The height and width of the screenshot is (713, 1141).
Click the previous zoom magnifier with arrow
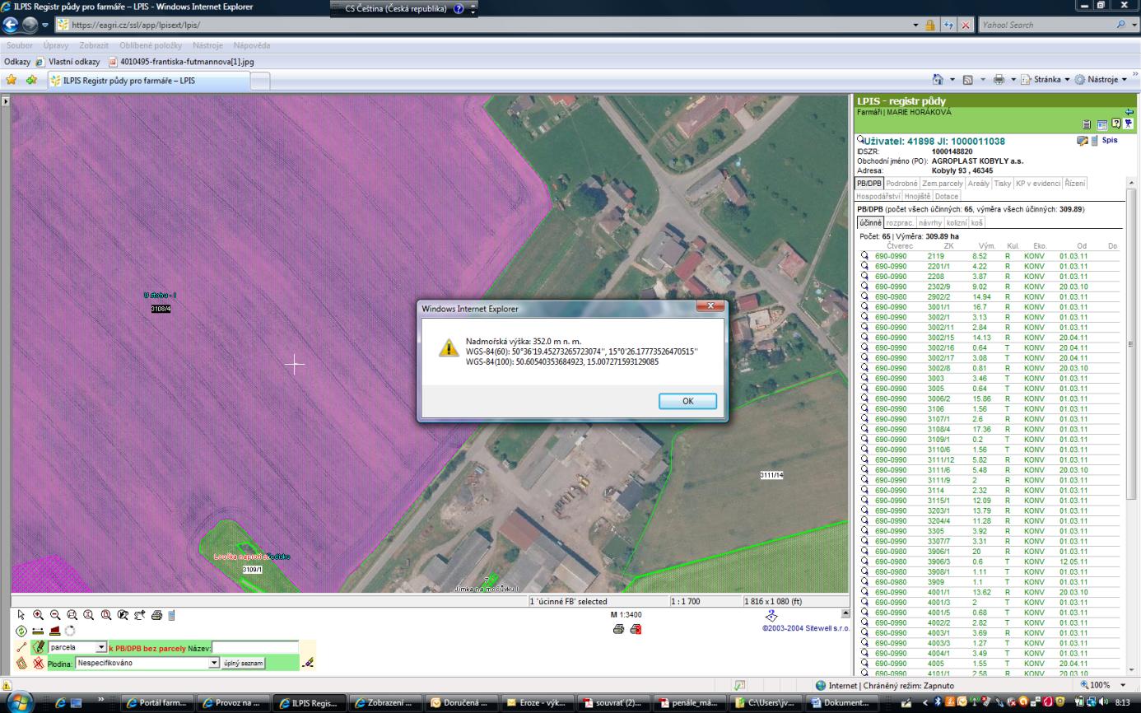coord(123,615)
